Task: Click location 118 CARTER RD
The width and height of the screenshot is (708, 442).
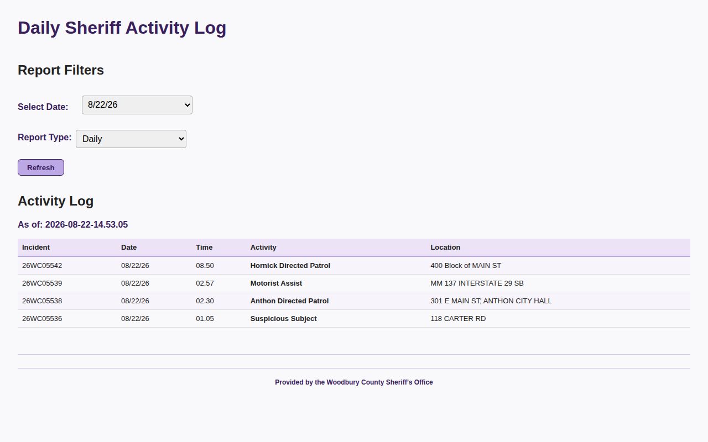Action: coord(458,319)
